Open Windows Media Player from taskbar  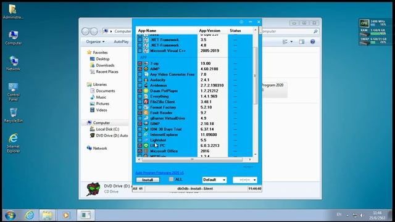click(x=66, y=215)
